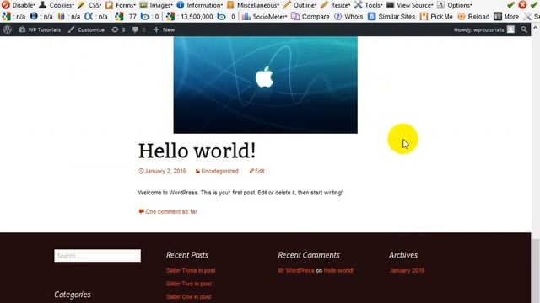
Task: Click the Mr WordPress commenter link
Action: 296,271
